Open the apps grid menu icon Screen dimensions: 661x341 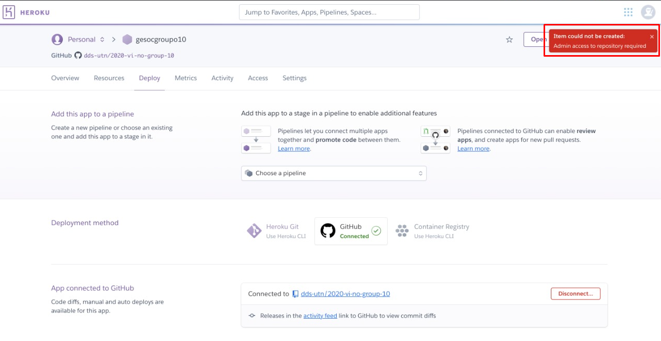[x=628, y=12]
